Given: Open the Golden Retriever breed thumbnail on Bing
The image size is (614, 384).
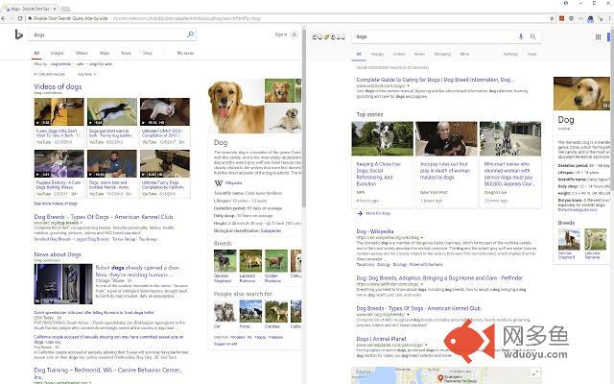Looking at the screenshot, I should tap(276, 260).
